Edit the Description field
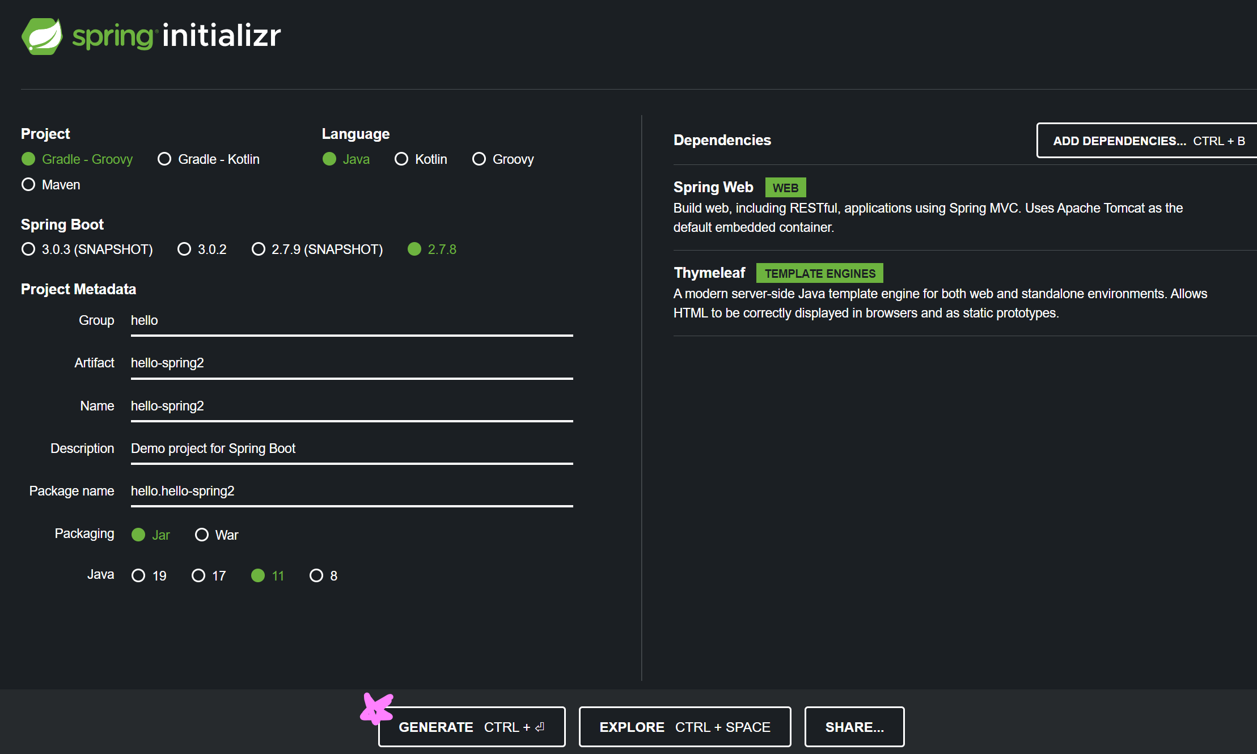The height and width of the screenshot is (754, 1257). point(352,449)
